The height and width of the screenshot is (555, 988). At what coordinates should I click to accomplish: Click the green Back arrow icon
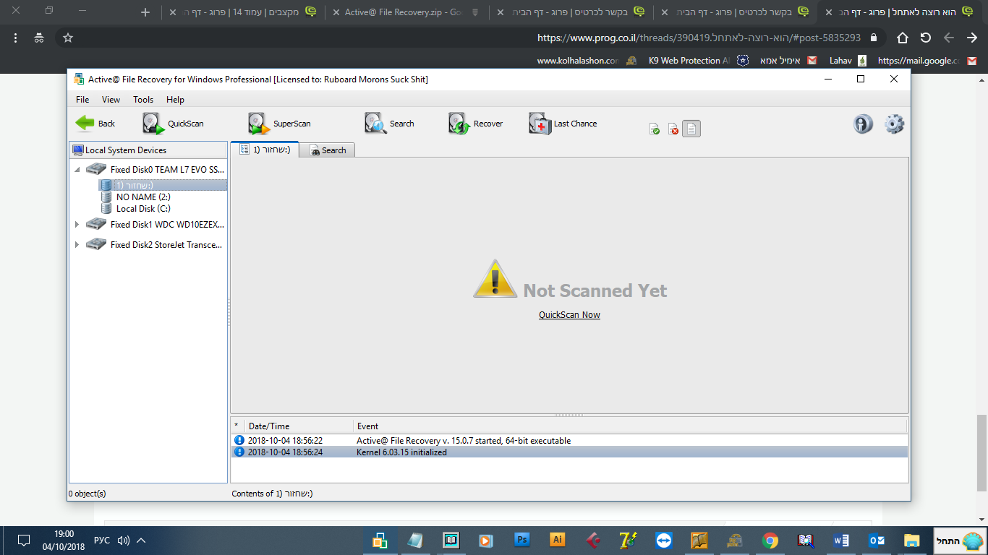85,124
